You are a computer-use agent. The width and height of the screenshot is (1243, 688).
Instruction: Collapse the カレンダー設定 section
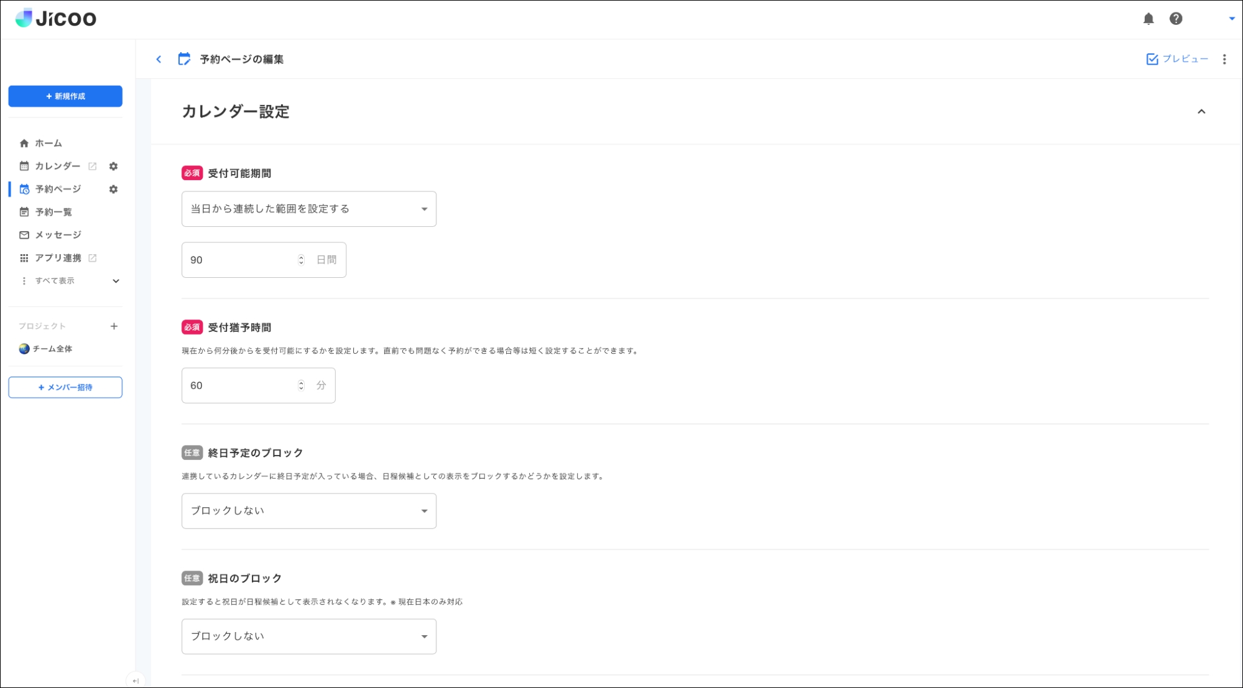tap(1203, 112)
